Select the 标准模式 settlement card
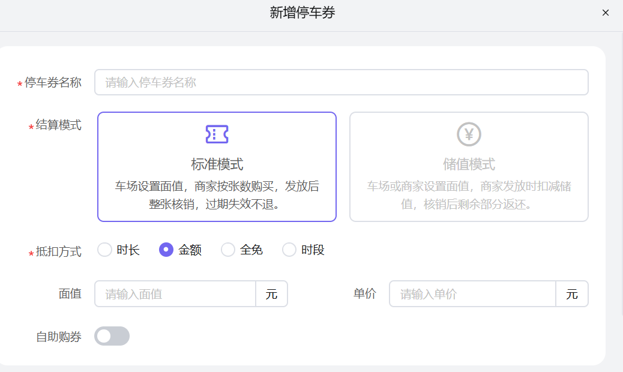Screen dimensions: 623x372 (217, 167)
